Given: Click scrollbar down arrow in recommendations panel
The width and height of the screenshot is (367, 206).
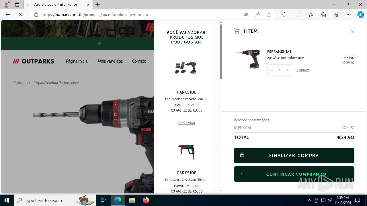Looking at the screenshot, I should coord(221,191).
